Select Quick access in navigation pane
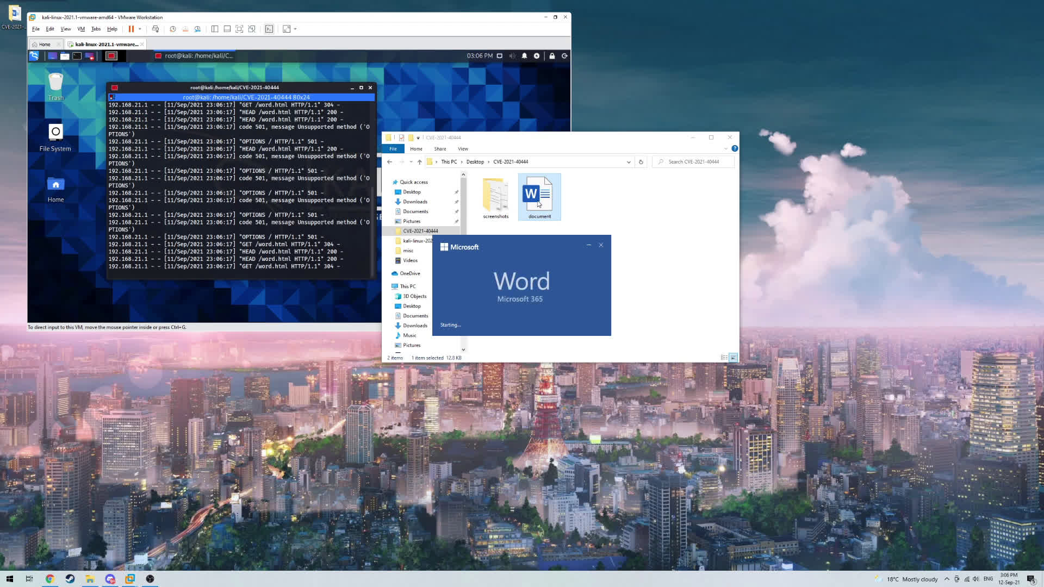Screen dimensions: 1044x587 click(414, 182)
